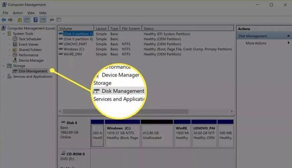
Task: Click the Up one level folder icon
Action: (x=20, y=20)
